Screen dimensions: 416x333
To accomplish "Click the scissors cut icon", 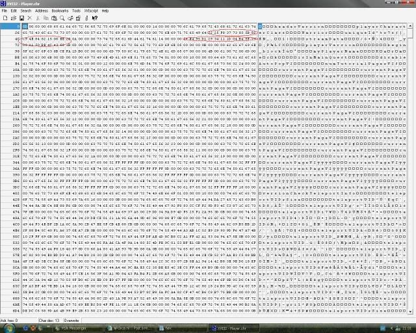I will (38, 18).
